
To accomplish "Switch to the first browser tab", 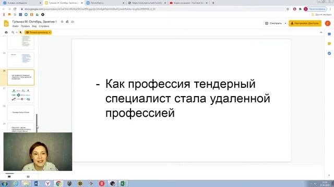I will point(22,3).
